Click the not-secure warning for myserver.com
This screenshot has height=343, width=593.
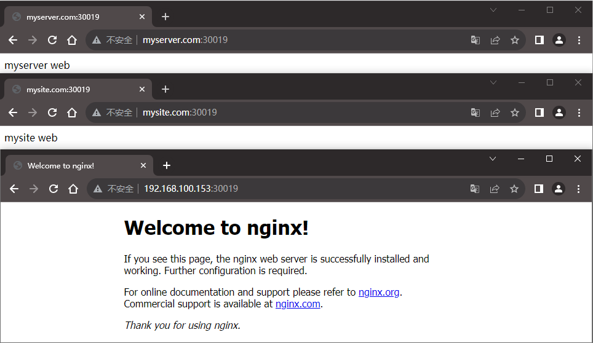click(x=113, y=40)
